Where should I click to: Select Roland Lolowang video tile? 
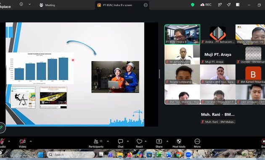182,75
